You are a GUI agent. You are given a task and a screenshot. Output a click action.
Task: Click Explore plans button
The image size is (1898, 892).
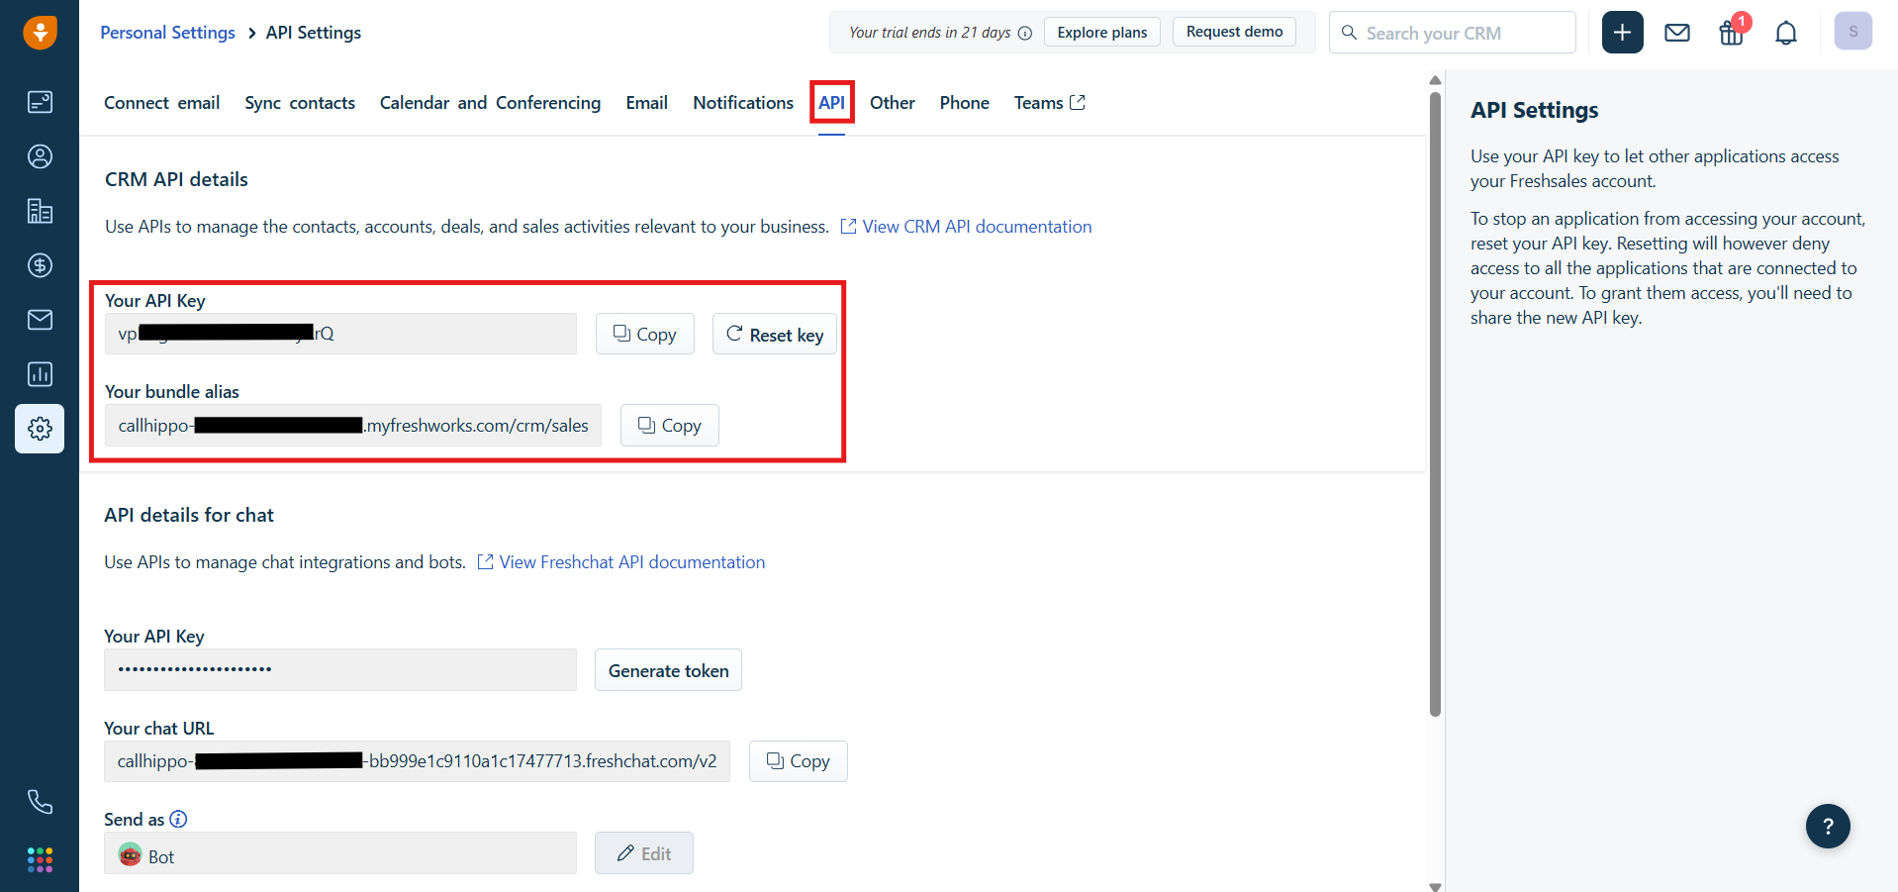click(1102, 33)
